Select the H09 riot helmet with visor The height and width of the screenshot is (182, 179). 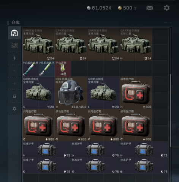tap(71, 93)
